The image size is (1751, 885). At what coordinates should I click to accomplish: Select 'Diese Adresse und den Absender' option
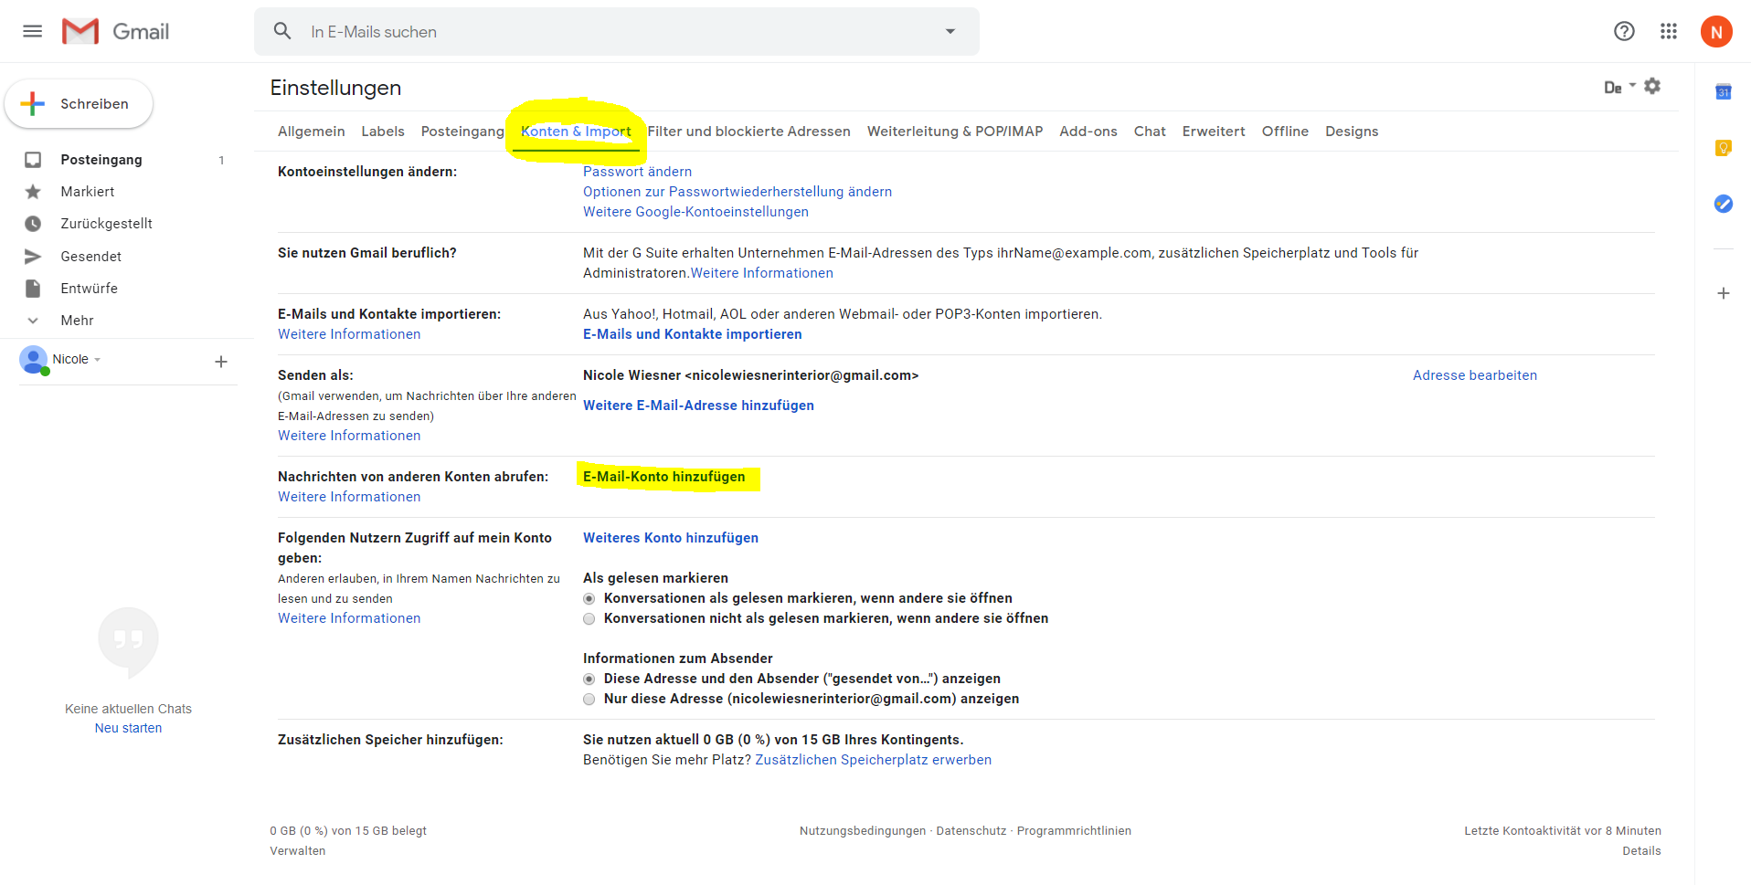589,680
